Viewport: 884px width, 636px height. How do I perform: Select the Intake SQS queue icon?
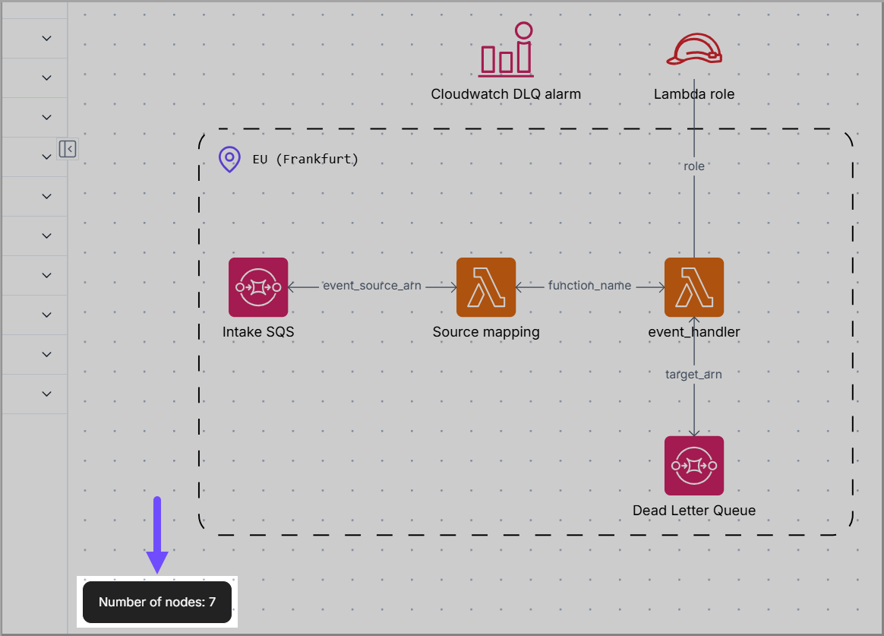(258, 287)
